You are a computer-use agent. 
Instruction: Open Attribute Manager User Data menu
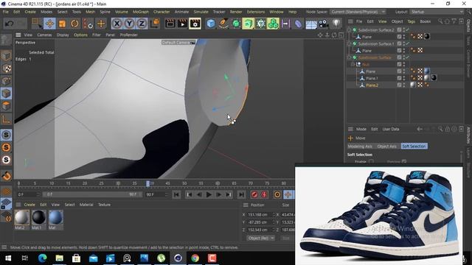(x=391, y=130)
